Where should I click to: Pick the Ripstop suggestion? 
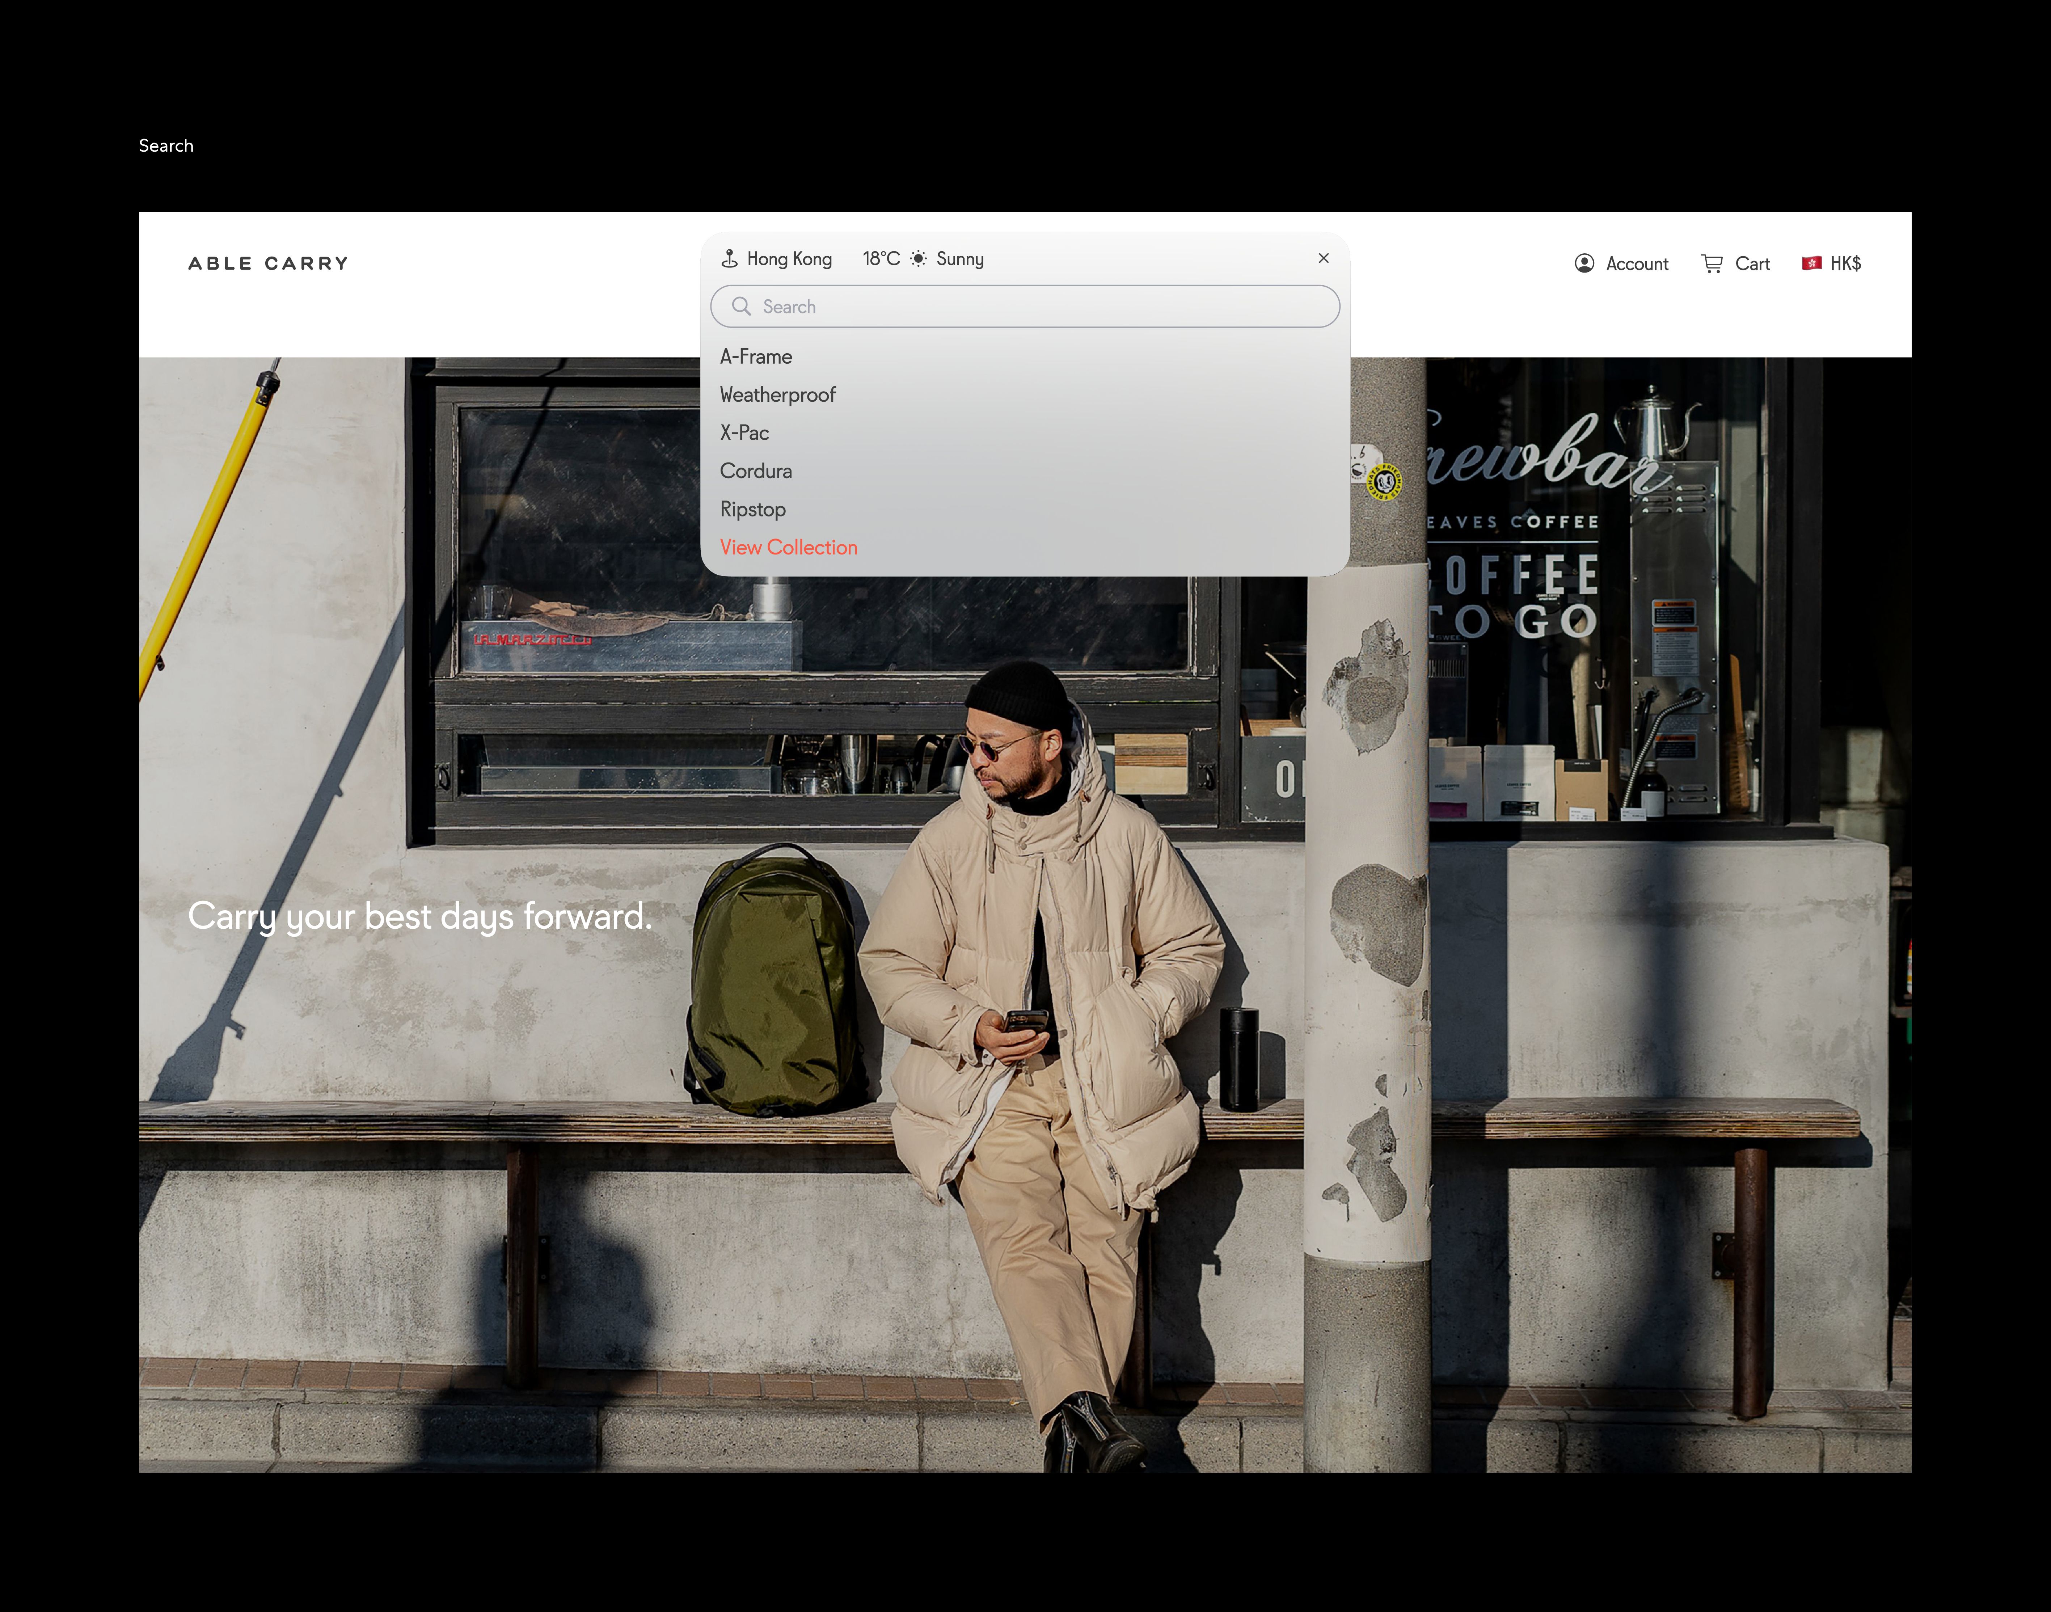tap(752, 510)
